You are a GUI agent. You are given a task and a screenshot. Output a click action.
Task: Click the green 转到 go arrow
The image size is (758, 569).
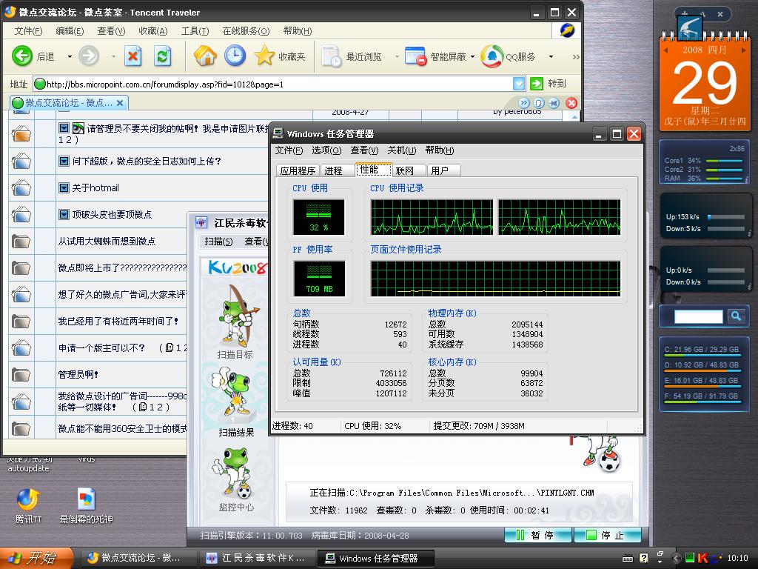[536, 84]
